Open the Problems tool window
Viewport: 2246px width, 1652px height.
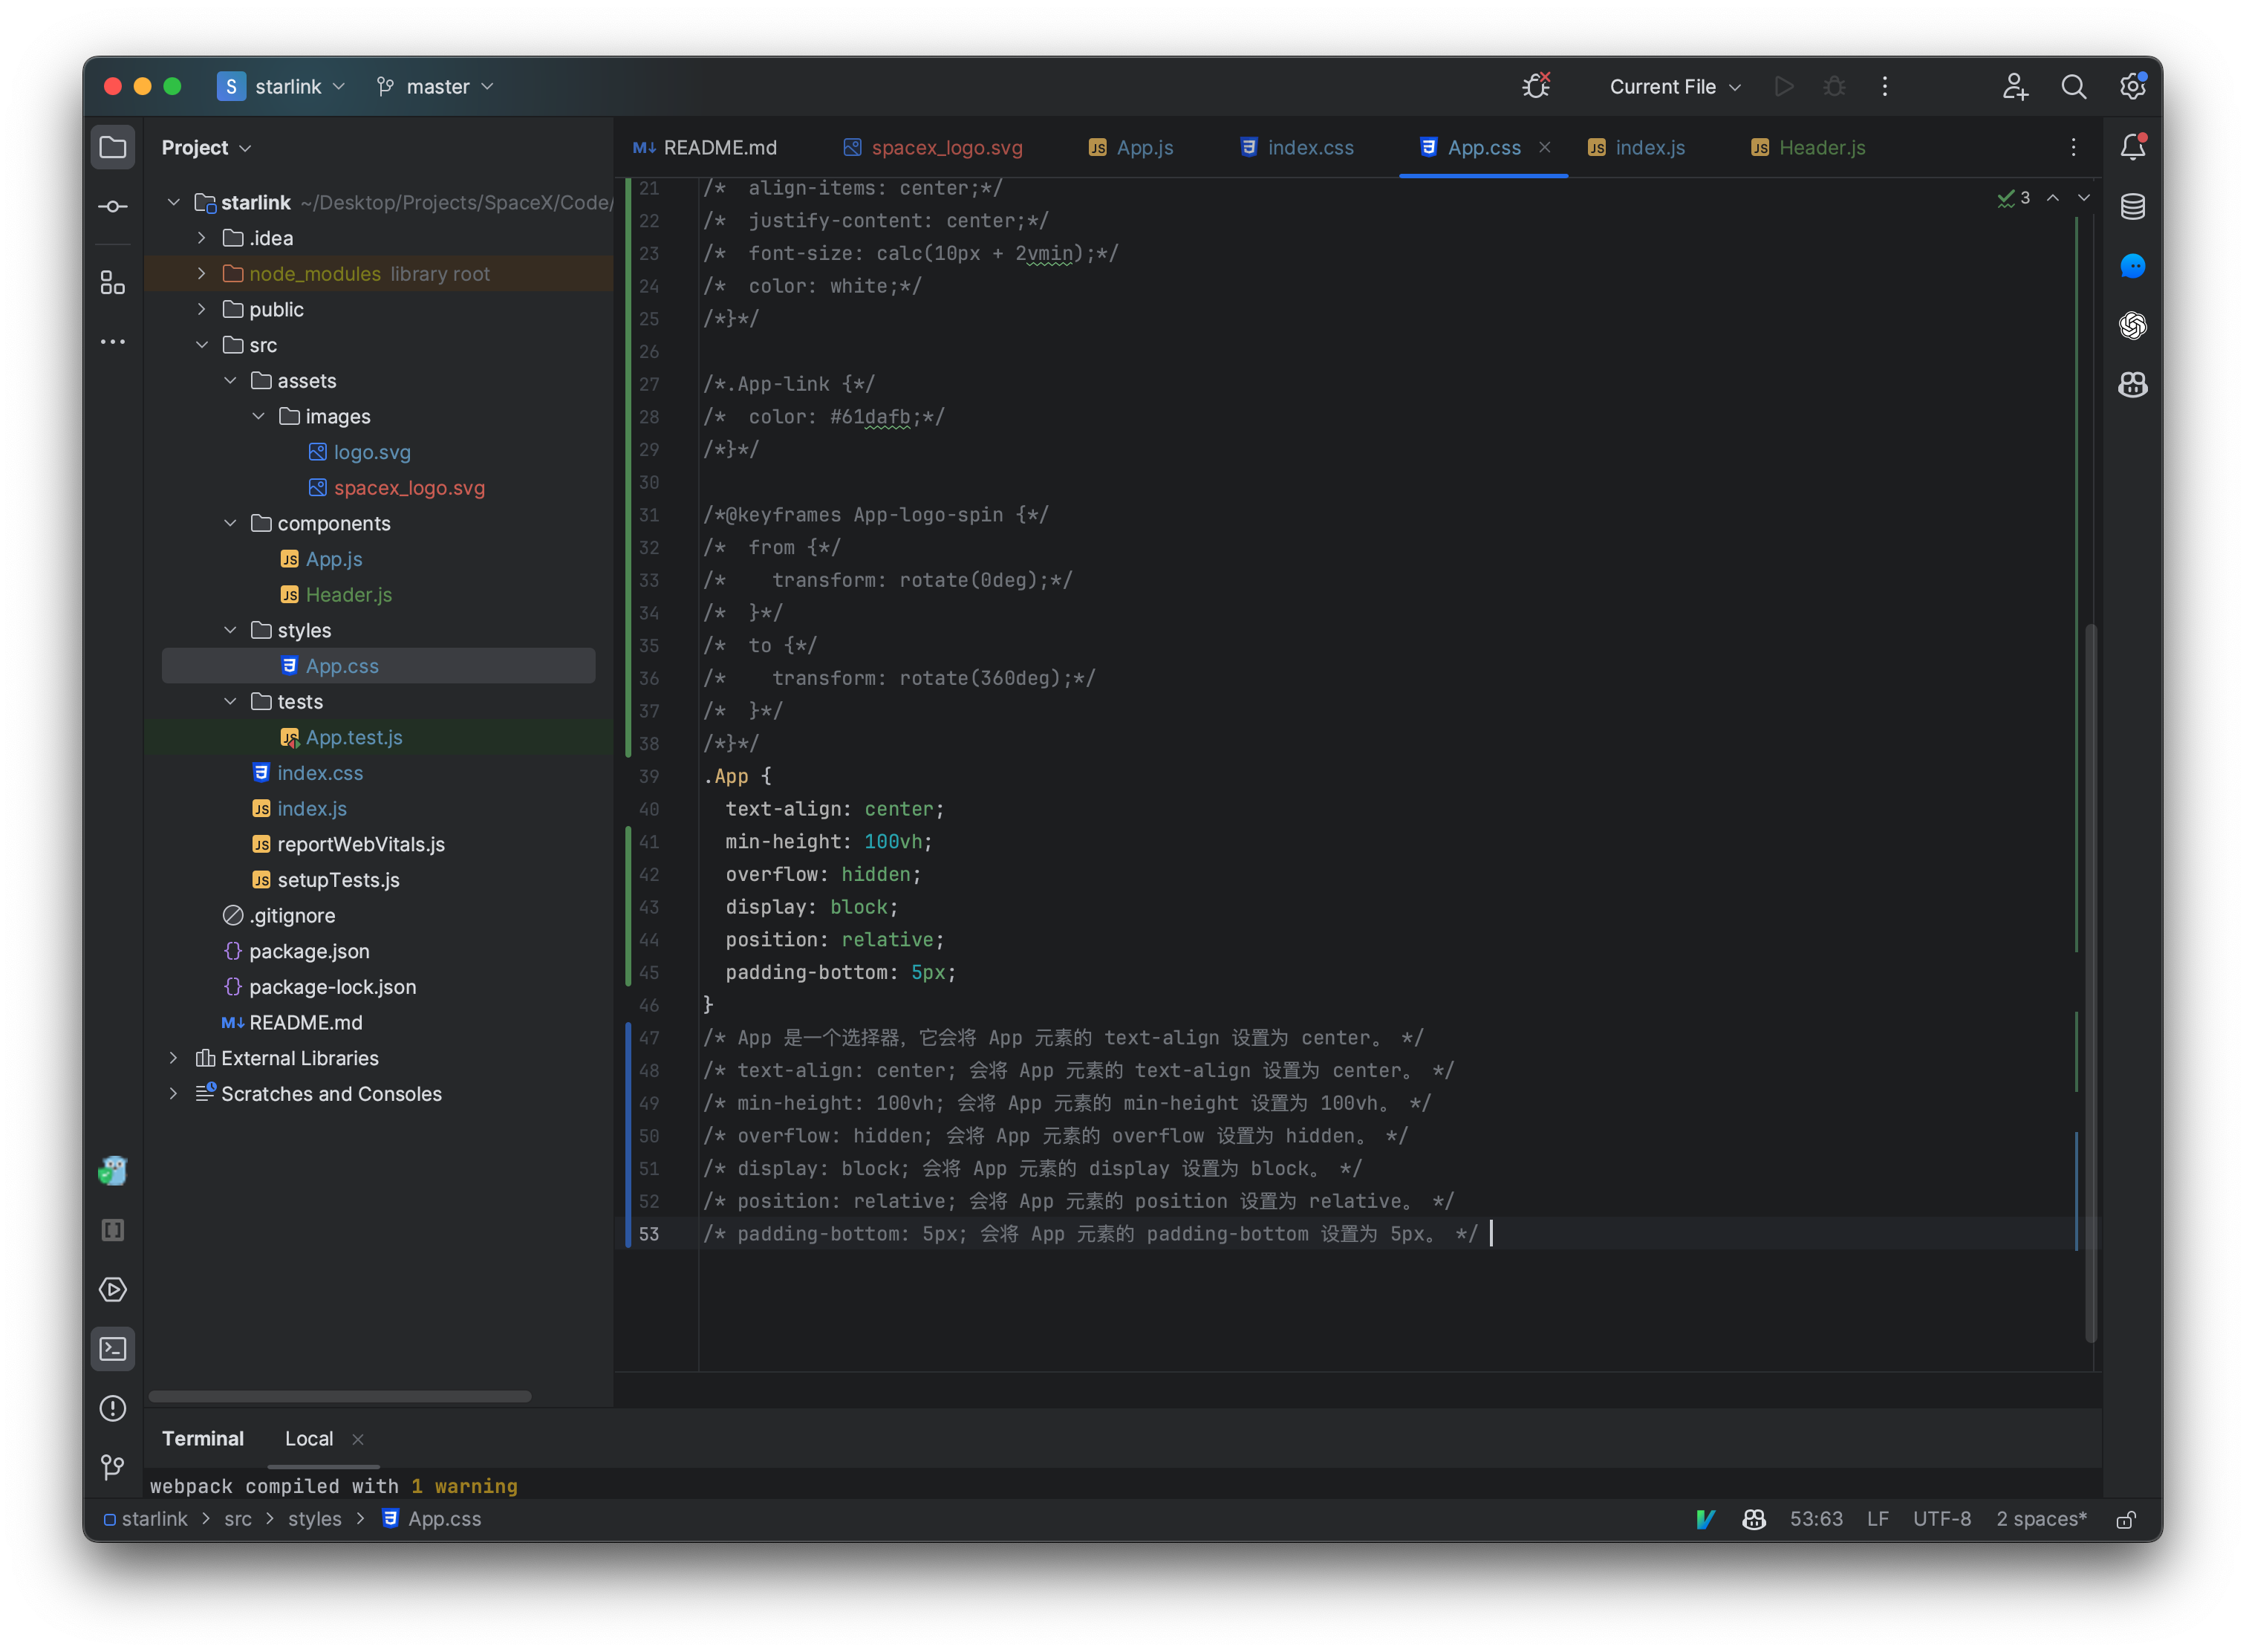112,1408
